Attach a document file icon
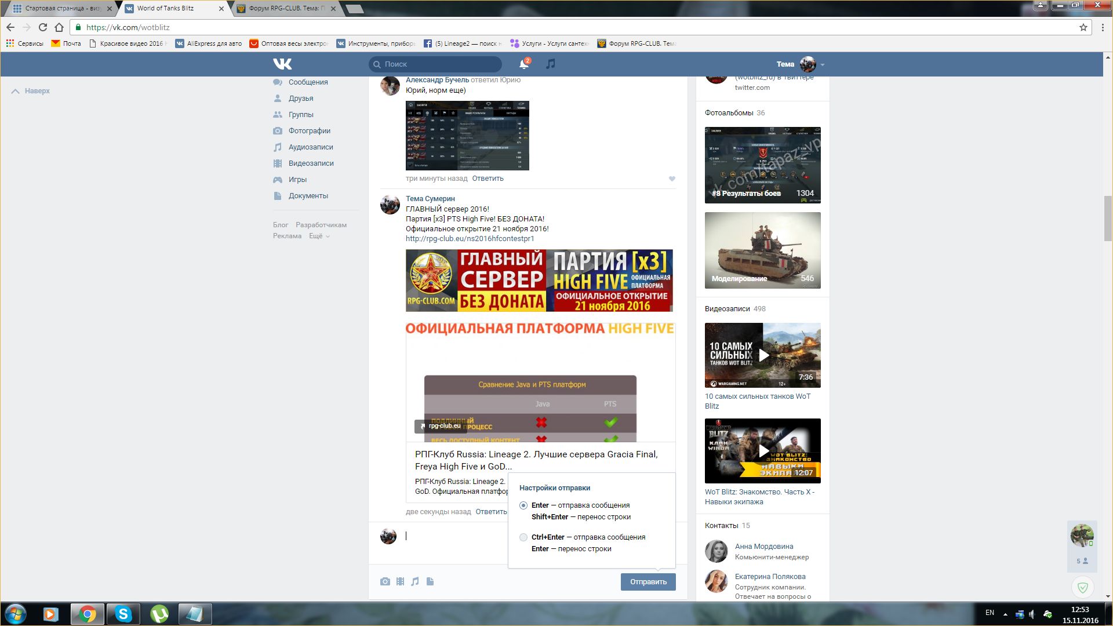Viewport: 1113px width, 626px height. click(430, 581)
